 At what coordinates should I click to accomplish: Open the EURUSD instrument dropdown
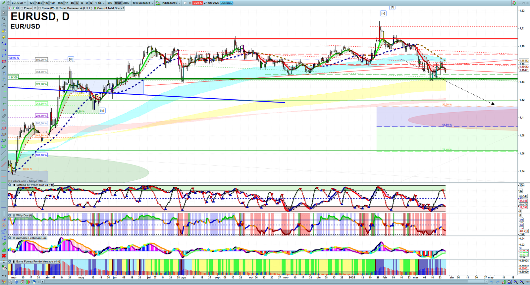coord(19,3)
